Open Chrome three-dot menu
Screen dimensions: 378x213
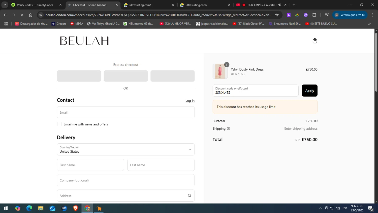click(373, 15)
